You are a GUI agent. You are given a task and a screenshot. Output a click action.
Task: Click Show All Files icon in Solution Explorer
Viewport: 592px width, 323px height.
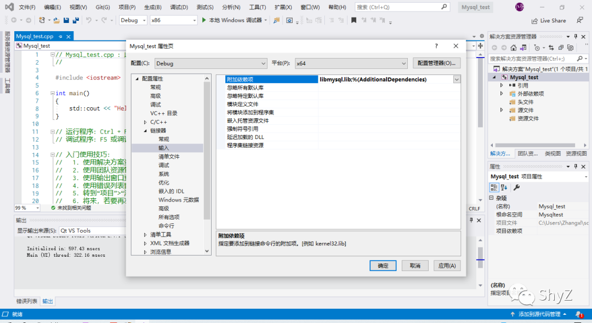coord(571,48)
